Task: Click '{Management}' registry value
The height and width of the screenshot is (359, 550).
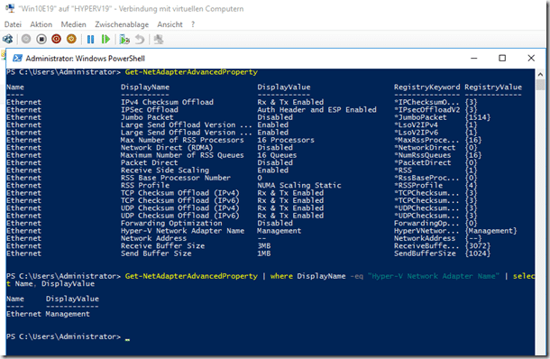Action: [x=490, y=231]
